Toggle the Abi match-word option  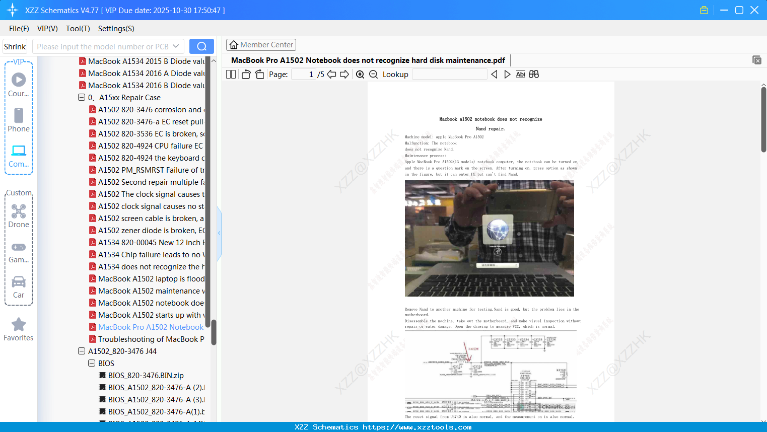tap(520, 75)
